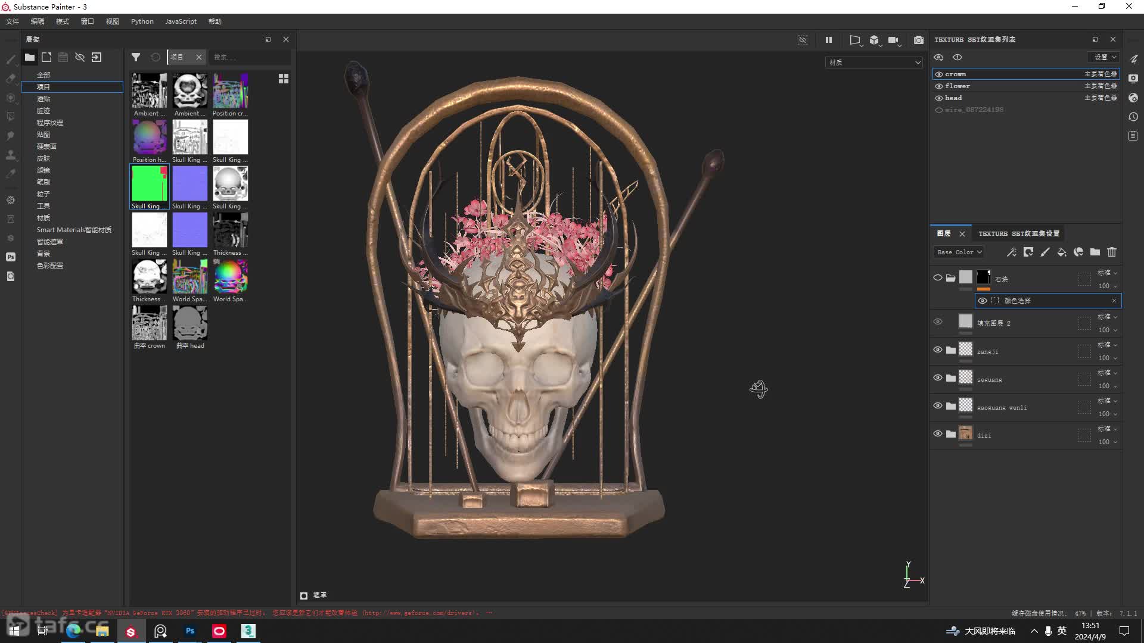Image resolution: width=1144 pixels, height=643 pixels.
Task: Add a mask to the layer
Action: tap(1028, 252)
